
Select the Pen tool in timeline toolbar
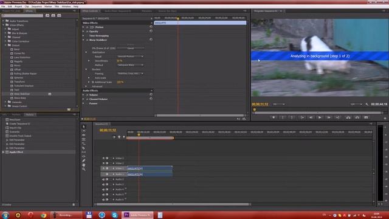84,161
